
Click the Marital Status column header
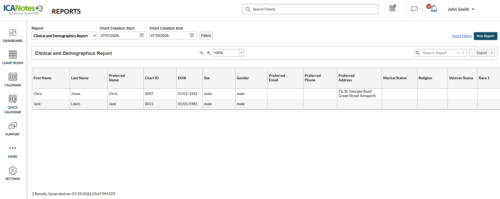(x=400, y=78)
